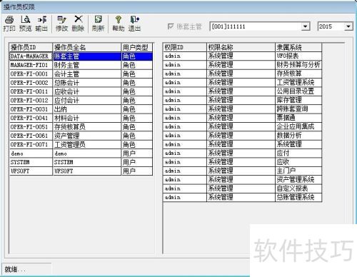Click the 数据分析 system cell
Screen dimensions: 357x277
click(298, 136)
